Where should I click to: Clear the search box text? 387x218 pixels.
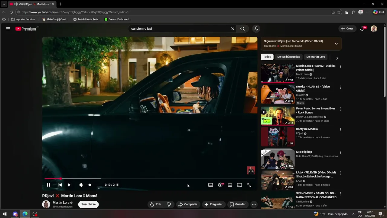tap(233, 28)
